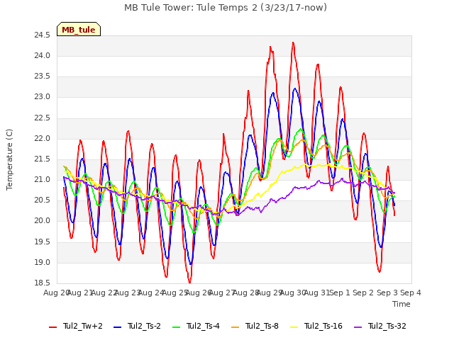Click the 24.5 y-axis tick label
Image resolution: width=454 pixels, height=340 pixels.
(43, 35)
